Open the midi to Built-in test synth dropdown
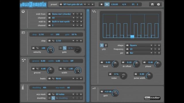Viewport: 184px width, 103px height. coord(63,22)
